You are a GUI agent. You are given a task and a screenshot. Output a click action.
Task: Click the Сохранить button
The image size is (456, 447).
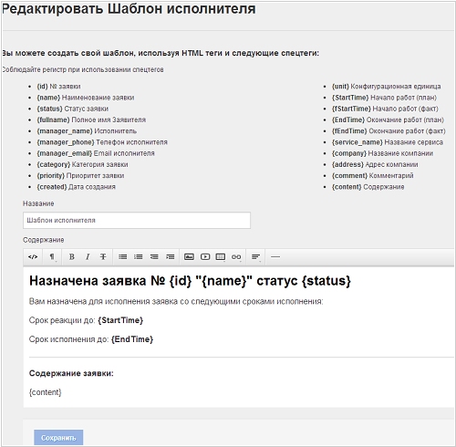[x=58, y=438]
